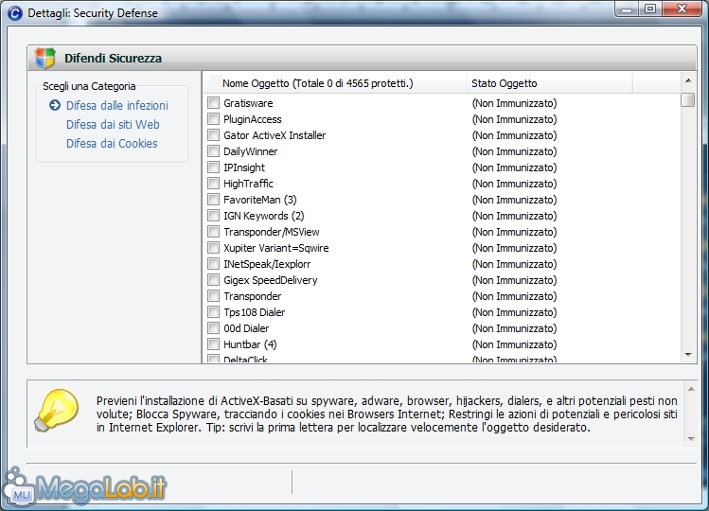Enable the 00d Dialer checkbox
Screen dimensions: 709x511
click(x=213, y=327)
